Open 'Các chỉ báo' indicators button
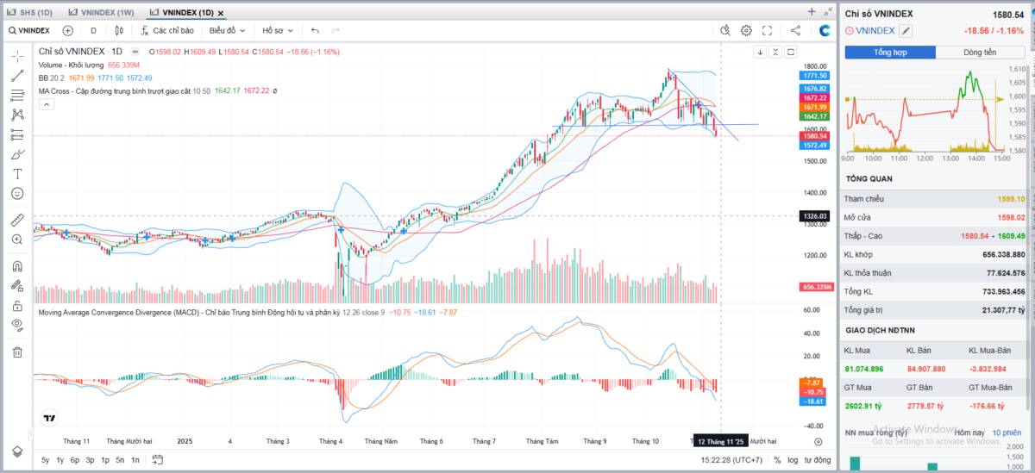This screenshot has height=473, width=1035. pos(168,30)
